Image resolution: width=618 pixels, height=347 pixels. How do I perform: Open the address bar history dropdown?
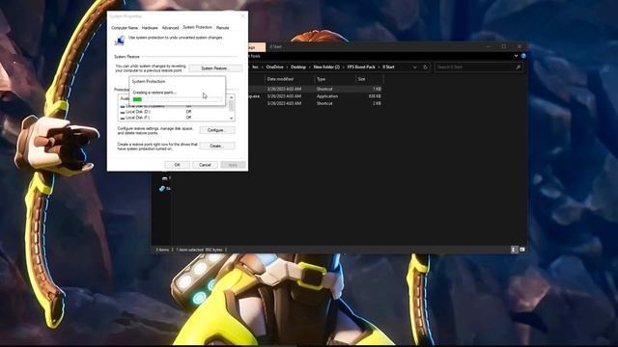(414, 67)
